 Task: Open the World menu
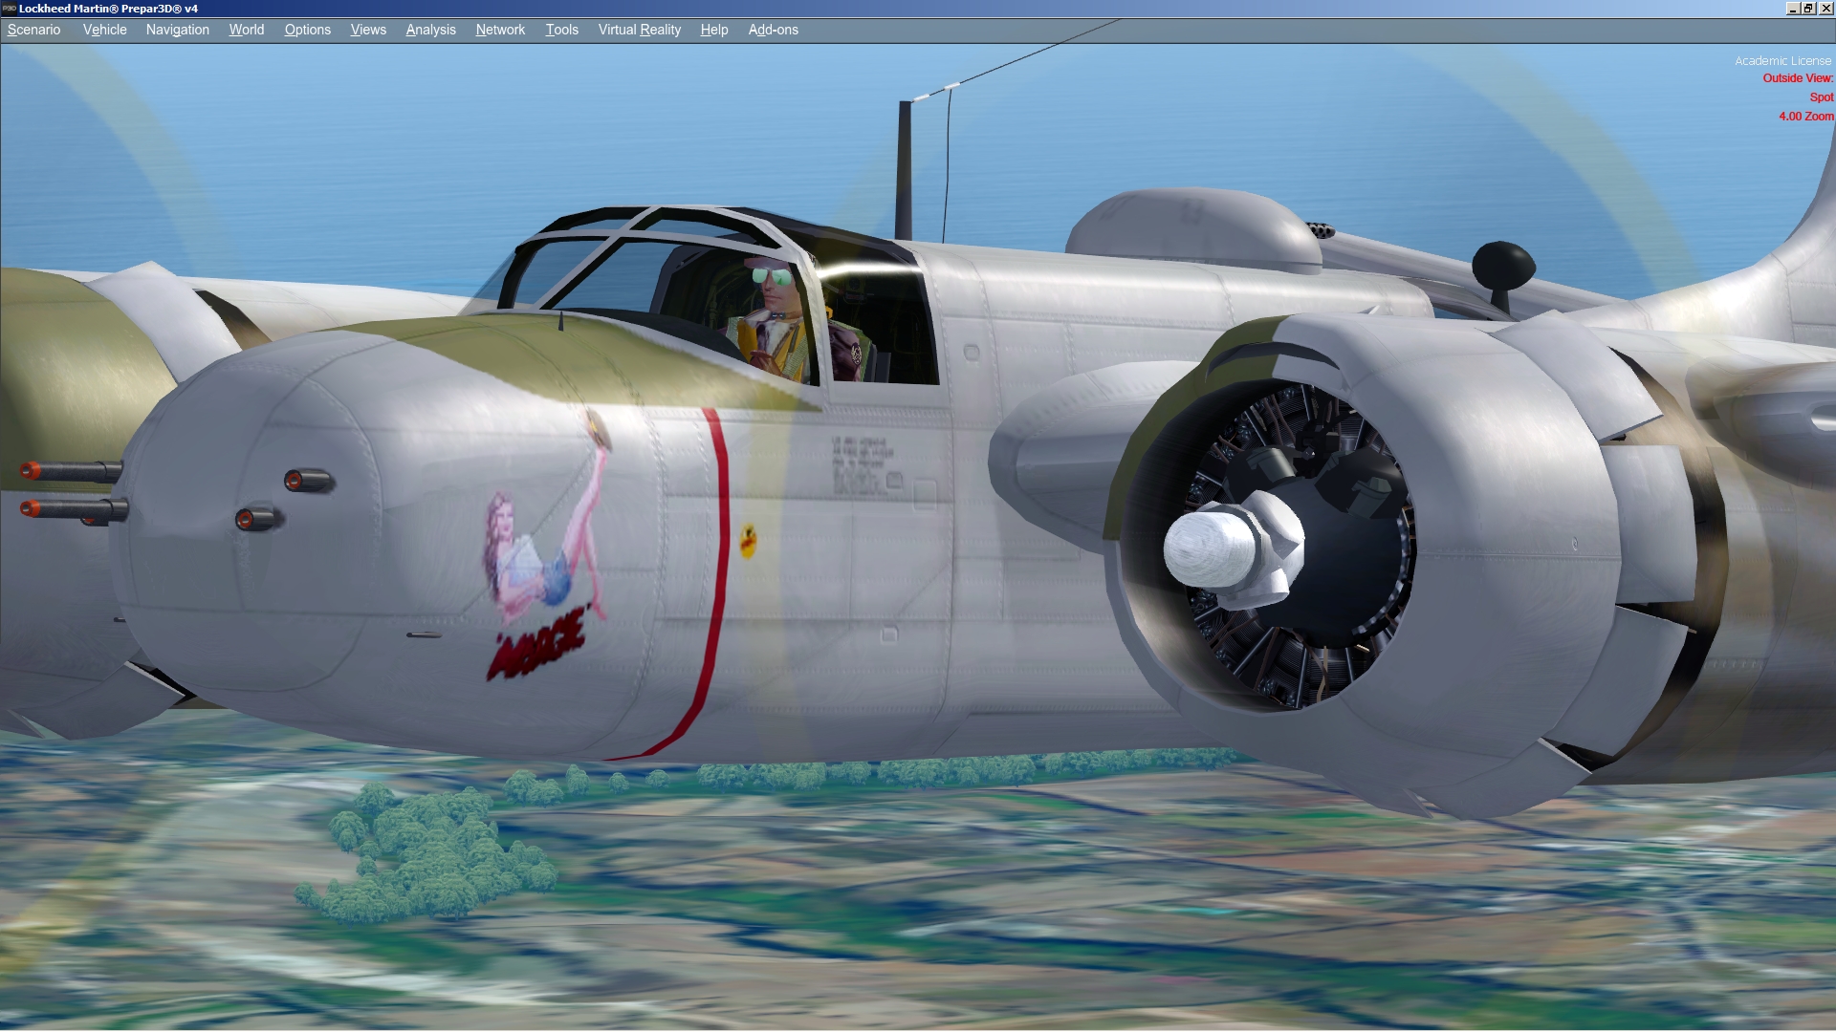pos(246,30)
